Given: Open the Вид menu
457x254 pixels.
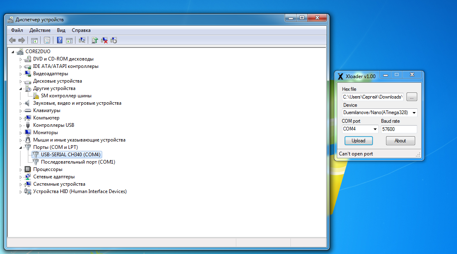Looking at the screenshot, I should coord(61,30).
